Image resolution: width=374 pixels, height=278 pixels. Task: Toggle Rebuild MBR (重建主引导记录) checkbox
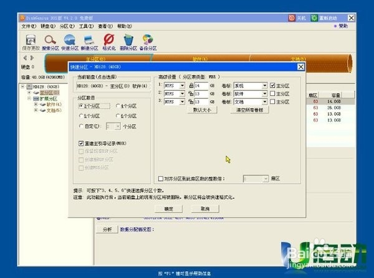pyautogui.click(x=81, y=143)
